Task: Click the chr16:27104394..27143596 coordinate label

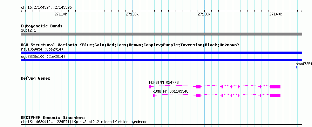Action: click(46, 8)
